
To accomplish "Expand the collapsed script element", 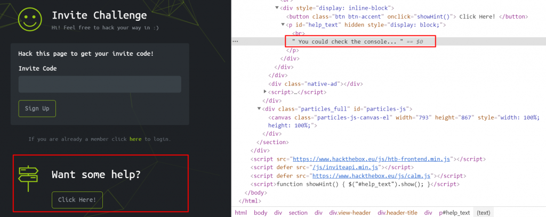I will click(x=266, y=92).
